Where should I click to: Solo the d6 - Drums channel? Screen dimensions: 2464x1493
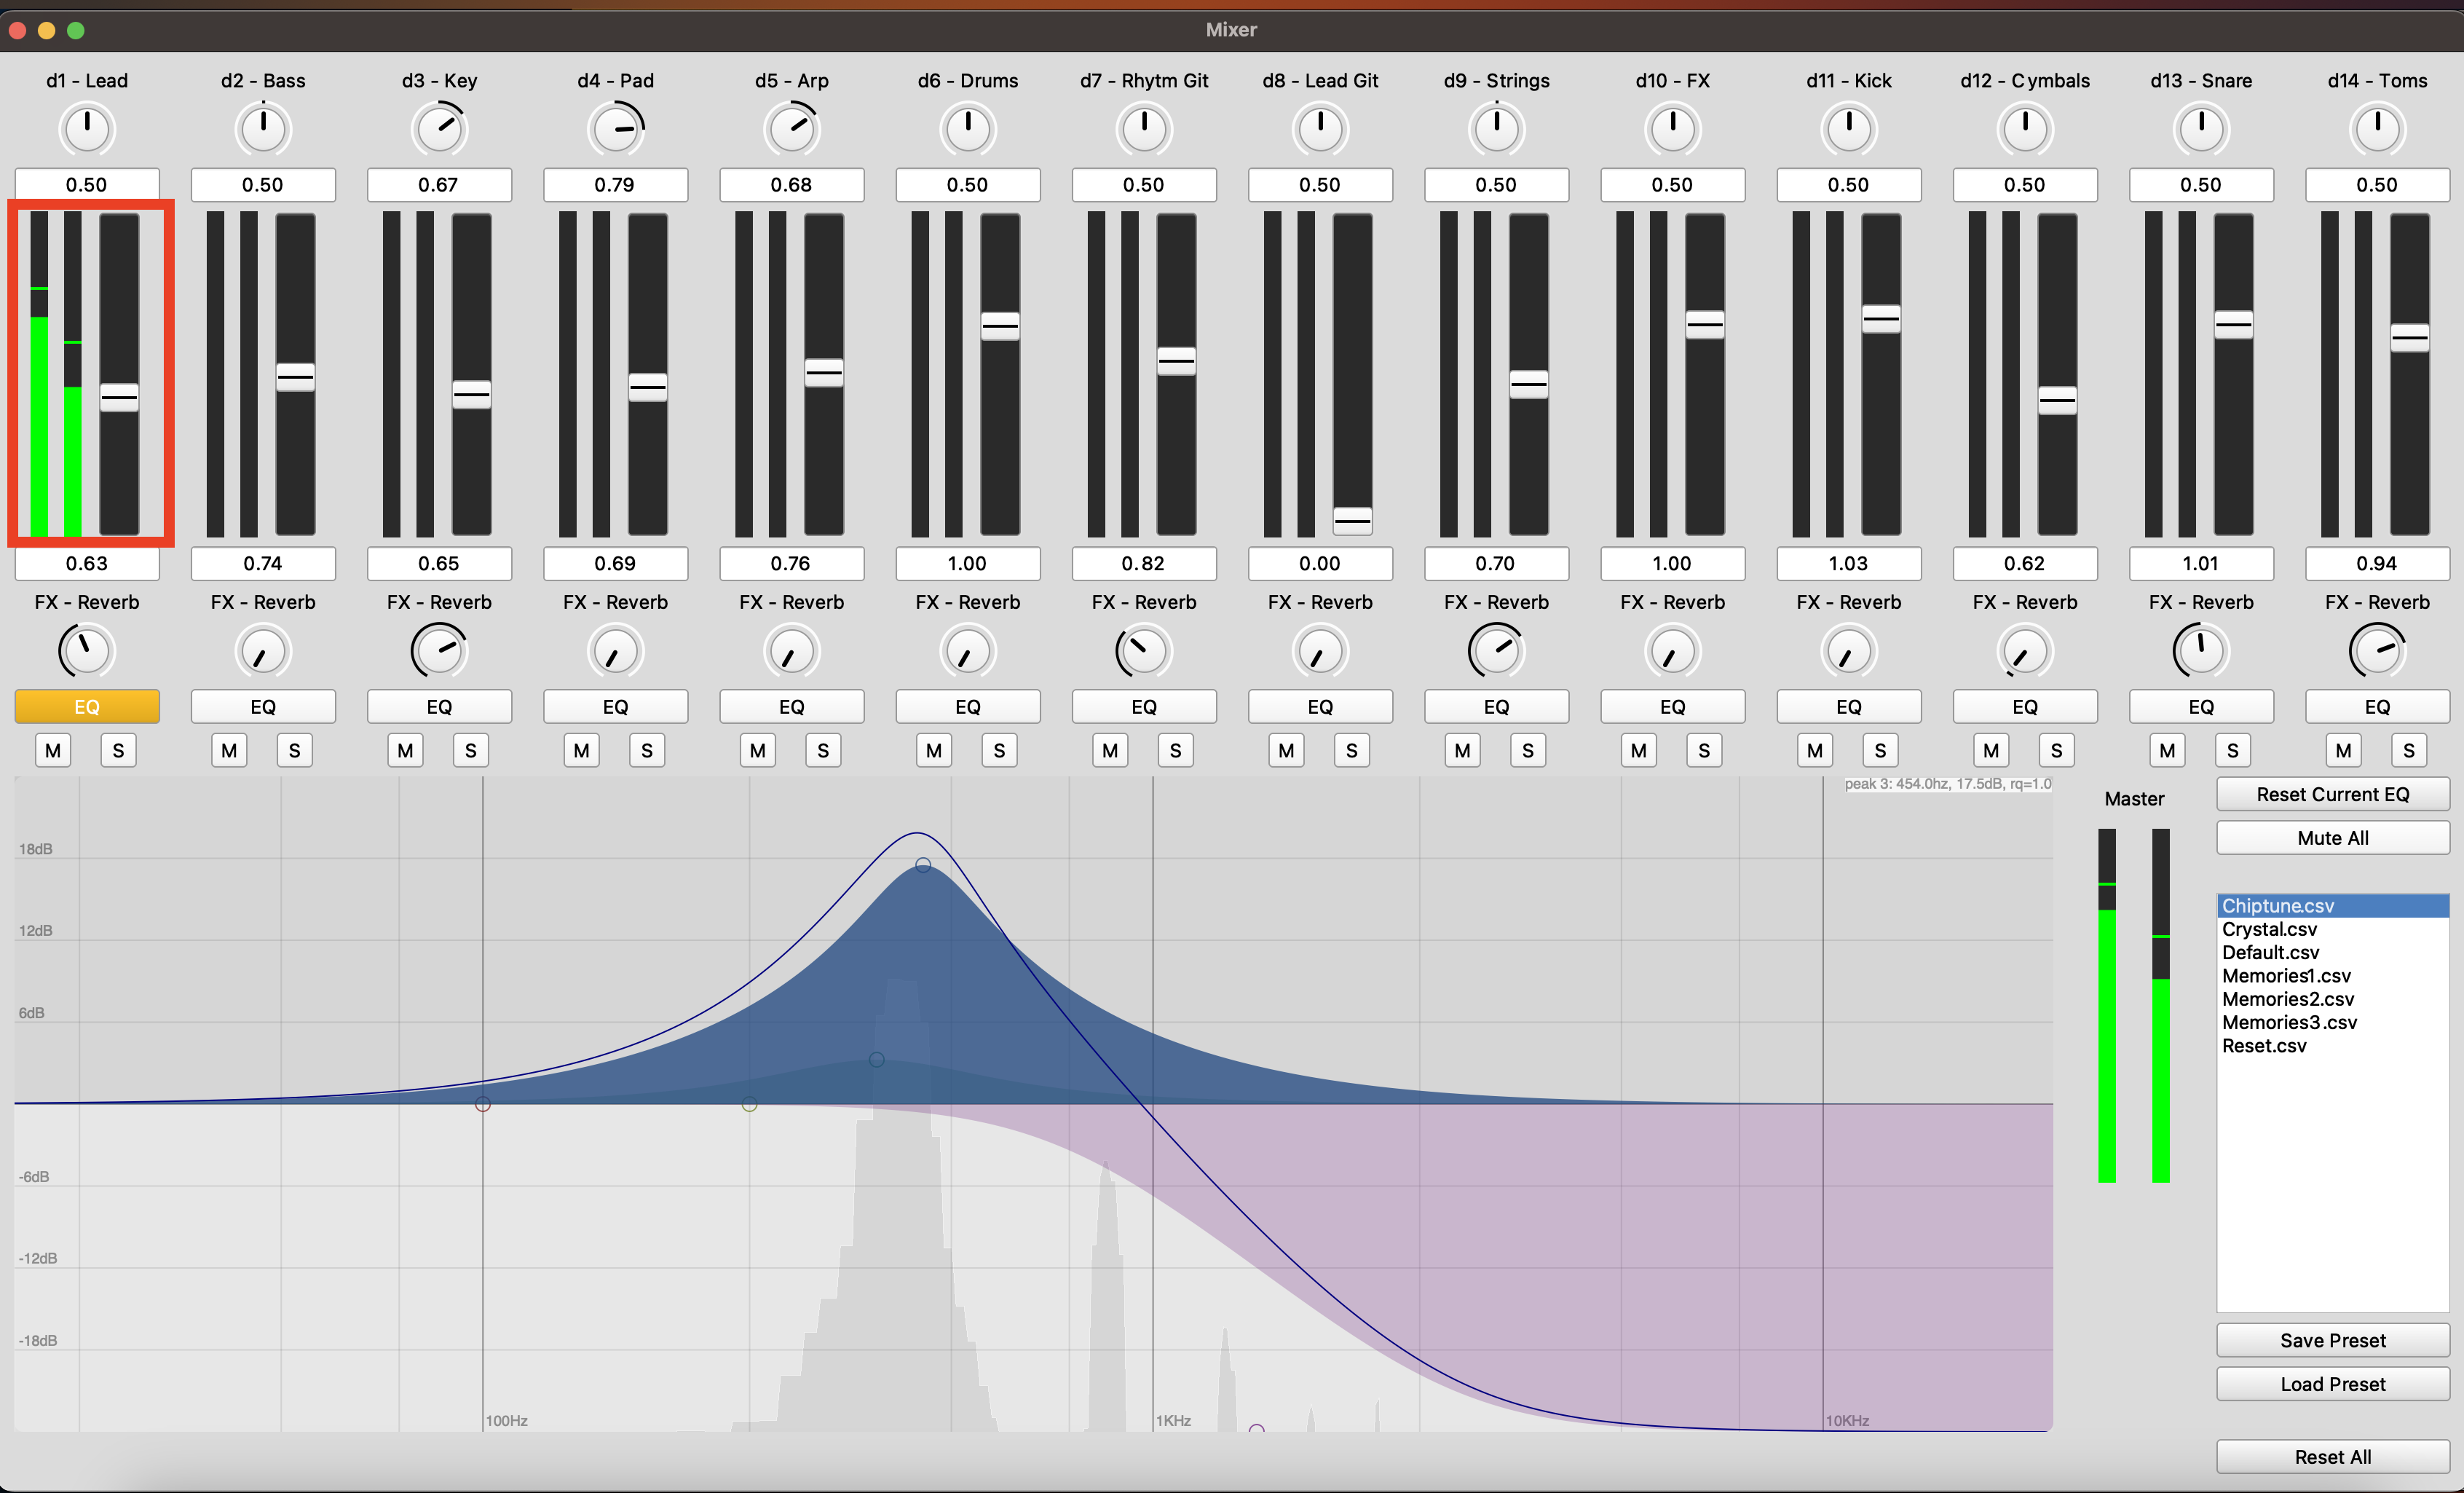pyautogui.click(x=999, y=750)
